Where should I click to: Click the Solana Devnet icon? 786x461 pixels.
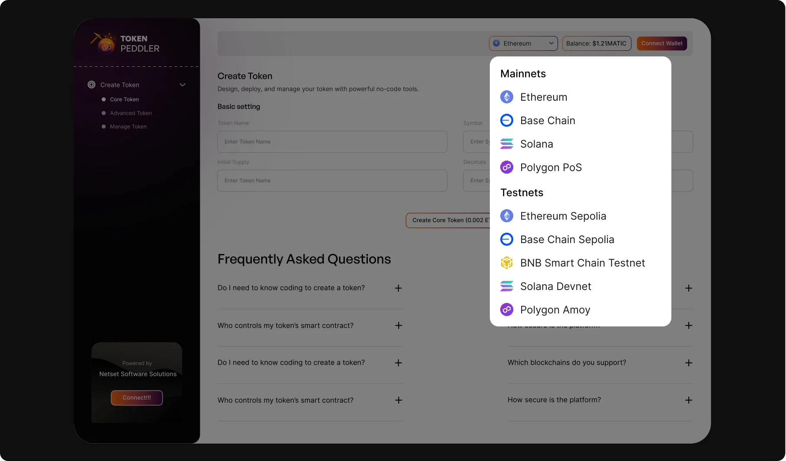coord(507,286)
